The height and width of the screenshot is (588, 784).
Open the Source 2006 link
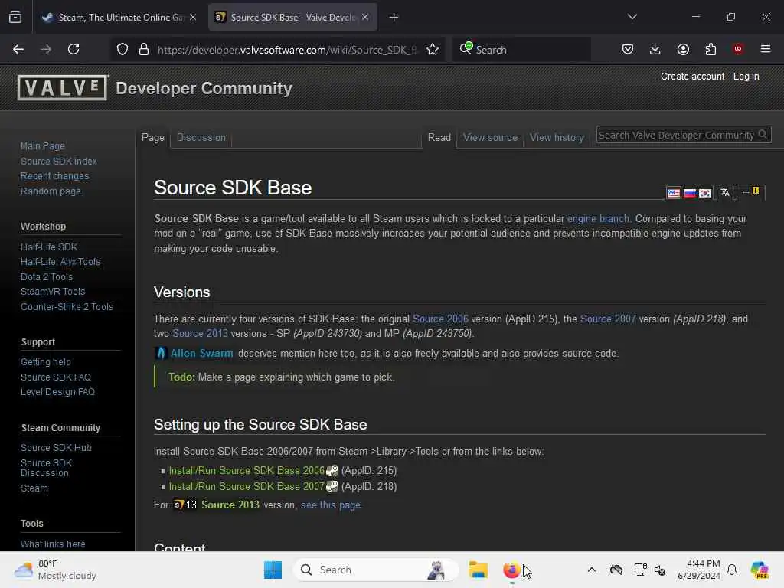tap(440, 318)
